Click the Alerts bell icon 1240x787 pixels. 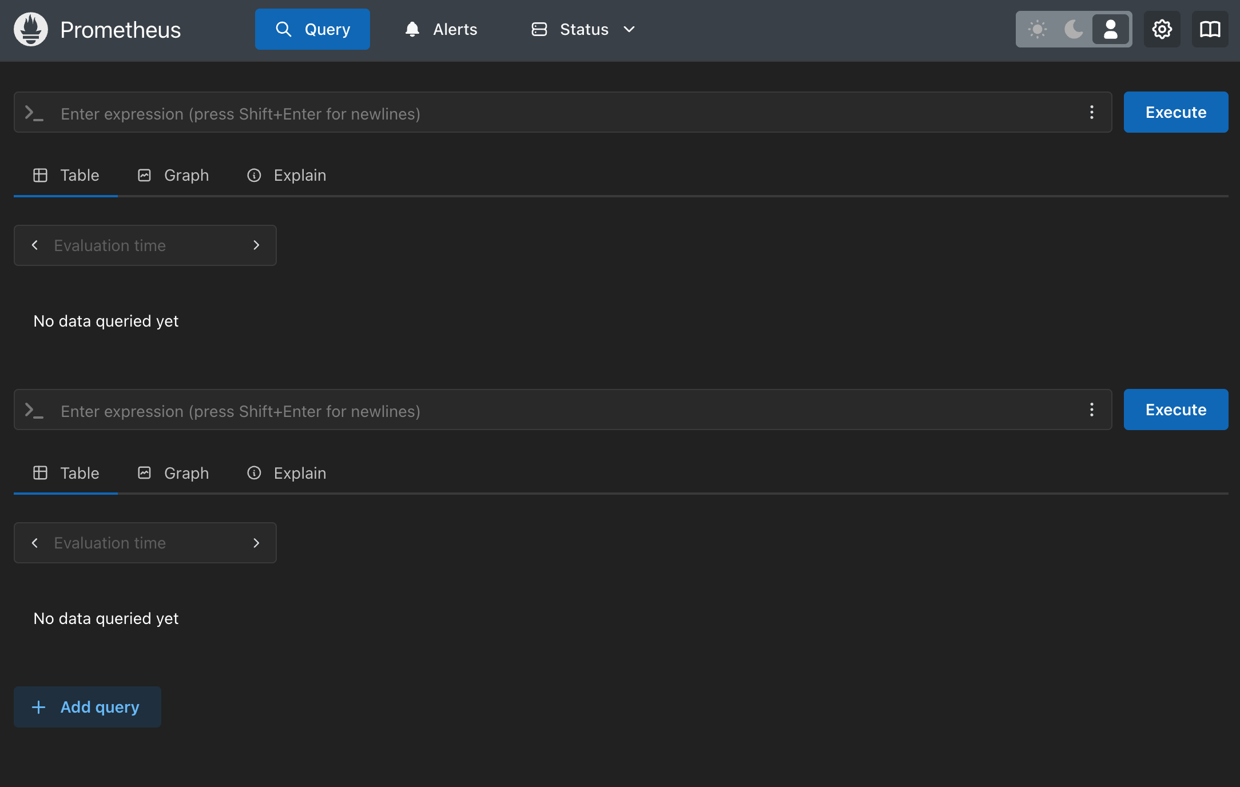(412, 29)
